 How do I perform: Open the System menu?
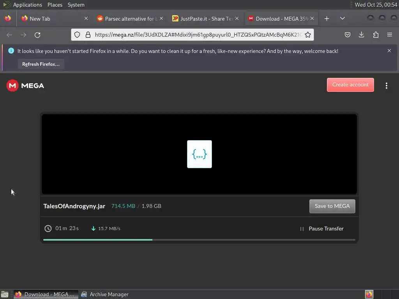click(x=76, y=5)
